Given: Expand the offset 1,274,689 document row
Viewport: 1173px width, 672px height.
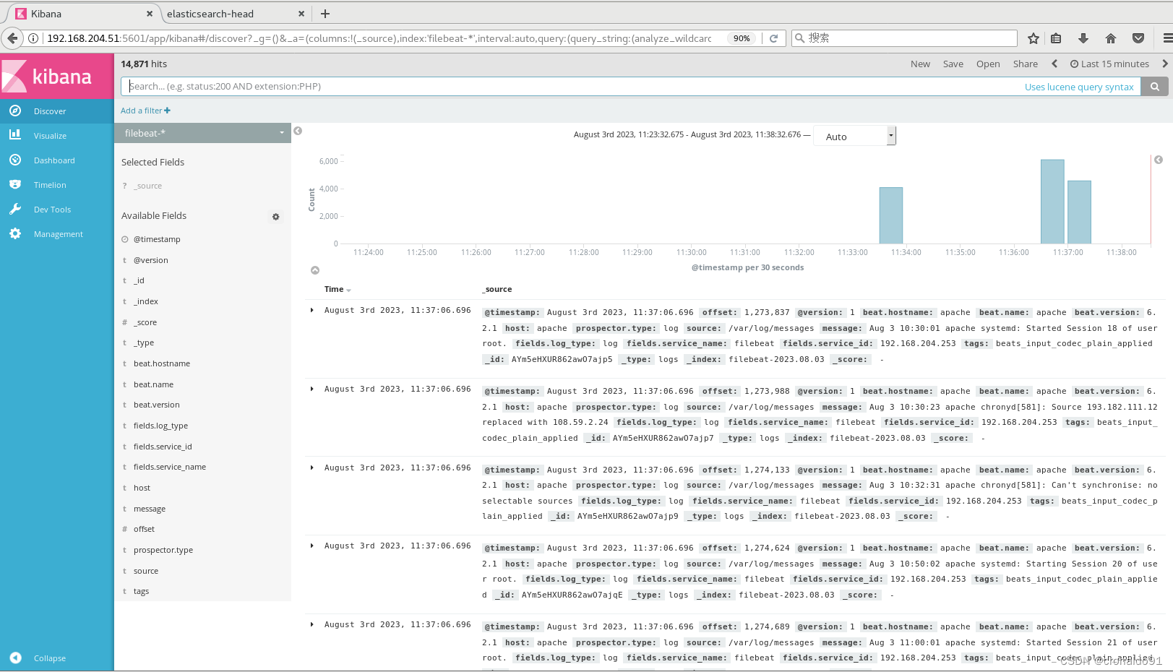Looking at the screenshot, I should [x=312, y=624].
